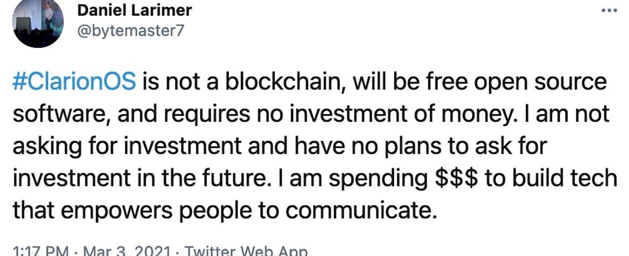Visit the @bytemaster7 handle
Viewport: 629px width, 256px height.
click(x=131, y=31)
